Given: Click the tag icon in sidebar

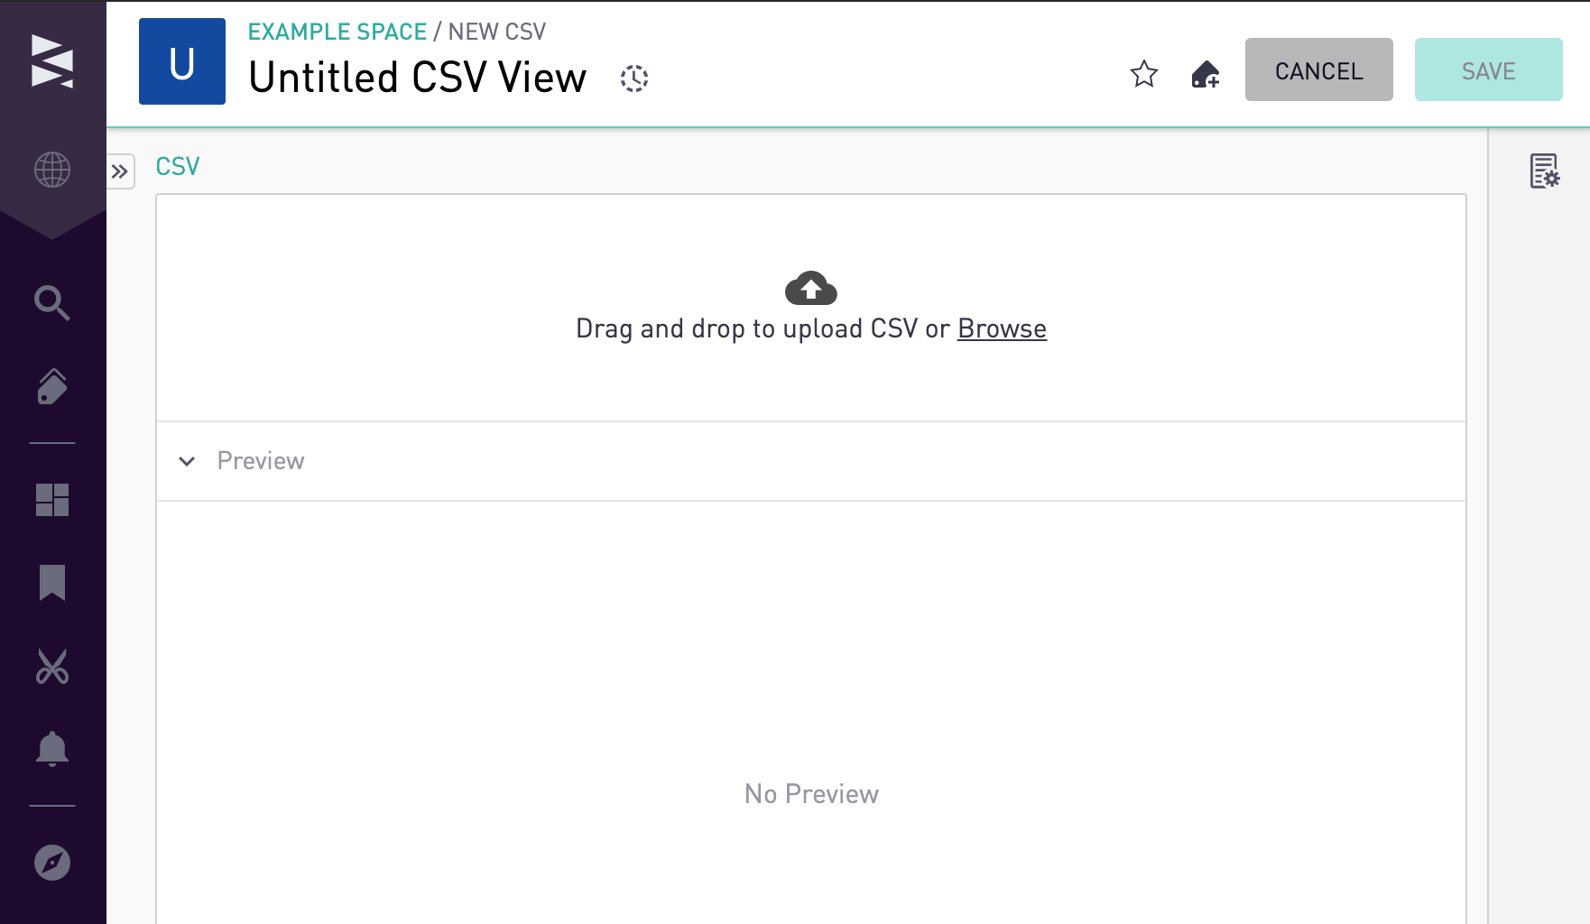Looking at the screenshot, I should 52,386.
